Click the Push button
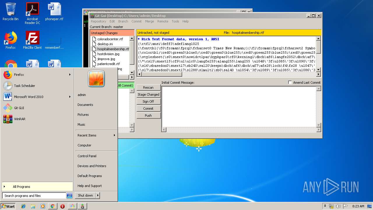This screenshot has height=210, width=373. pos(148,116)
